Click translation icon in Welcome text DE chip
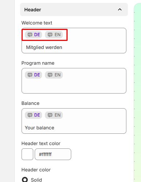 (30, 35)
